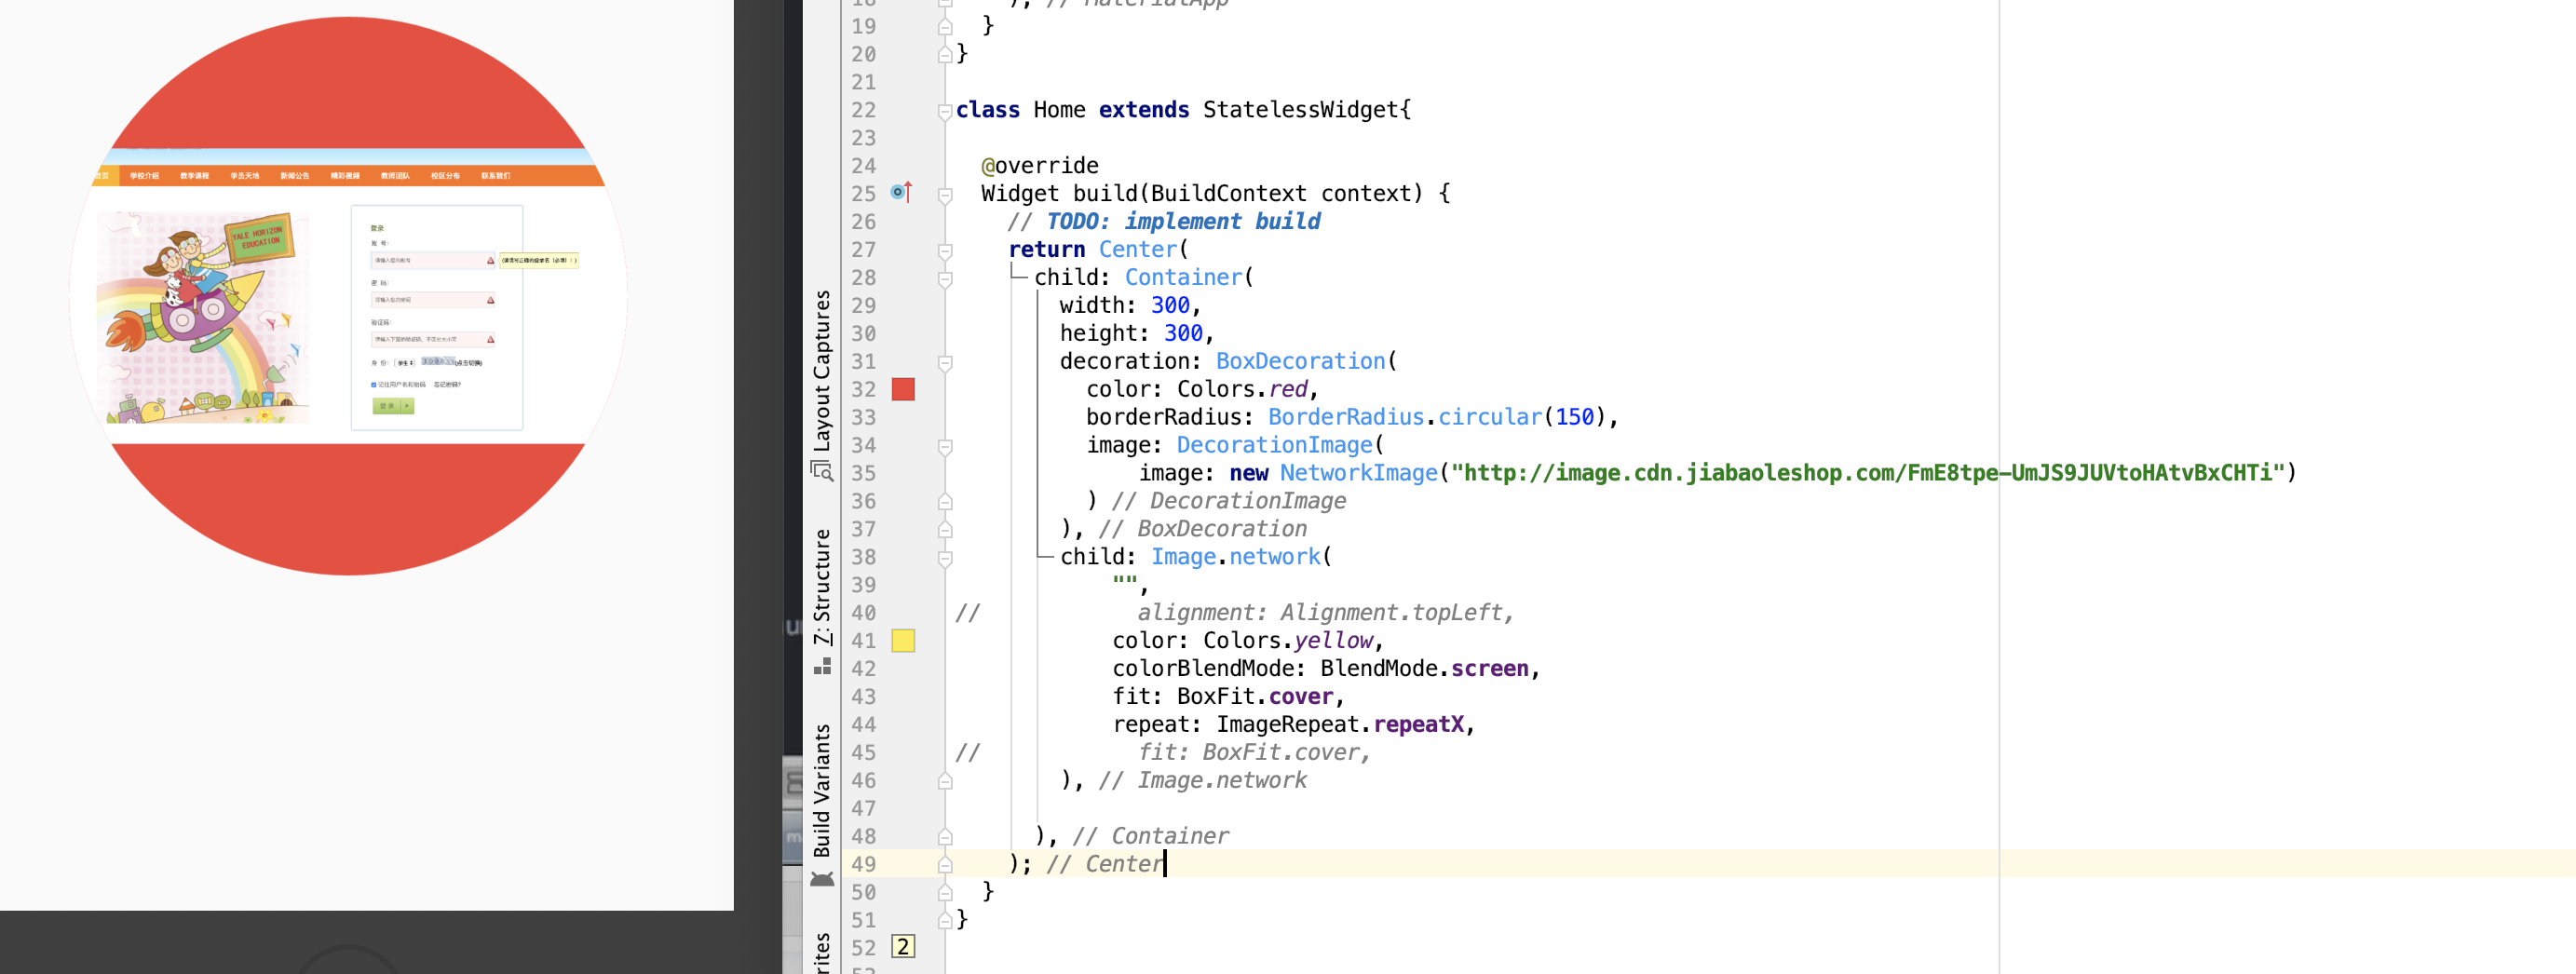Click the height value 300 on line 30
The width and height of the screenshot is (2576, 974).
(x=1183, y=333)
